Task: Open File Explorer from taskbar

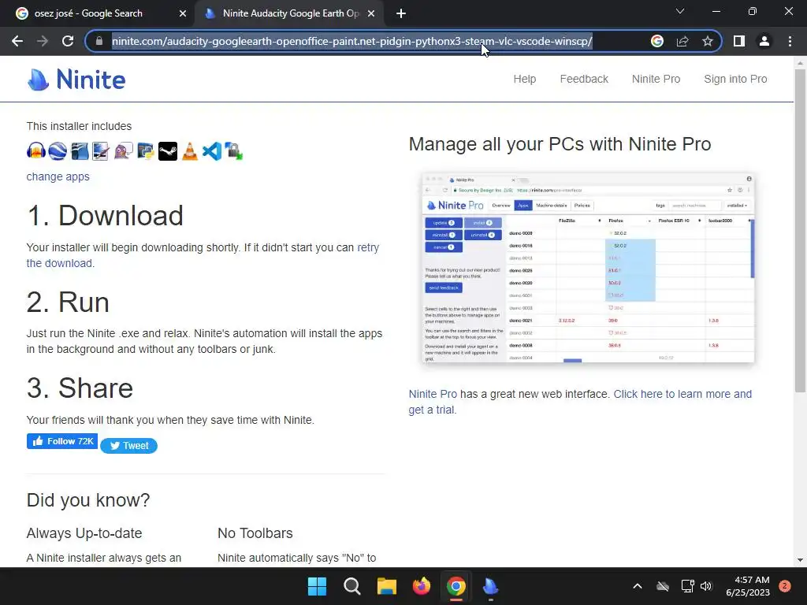Action: pyautogui.click(x=386, y=586)
